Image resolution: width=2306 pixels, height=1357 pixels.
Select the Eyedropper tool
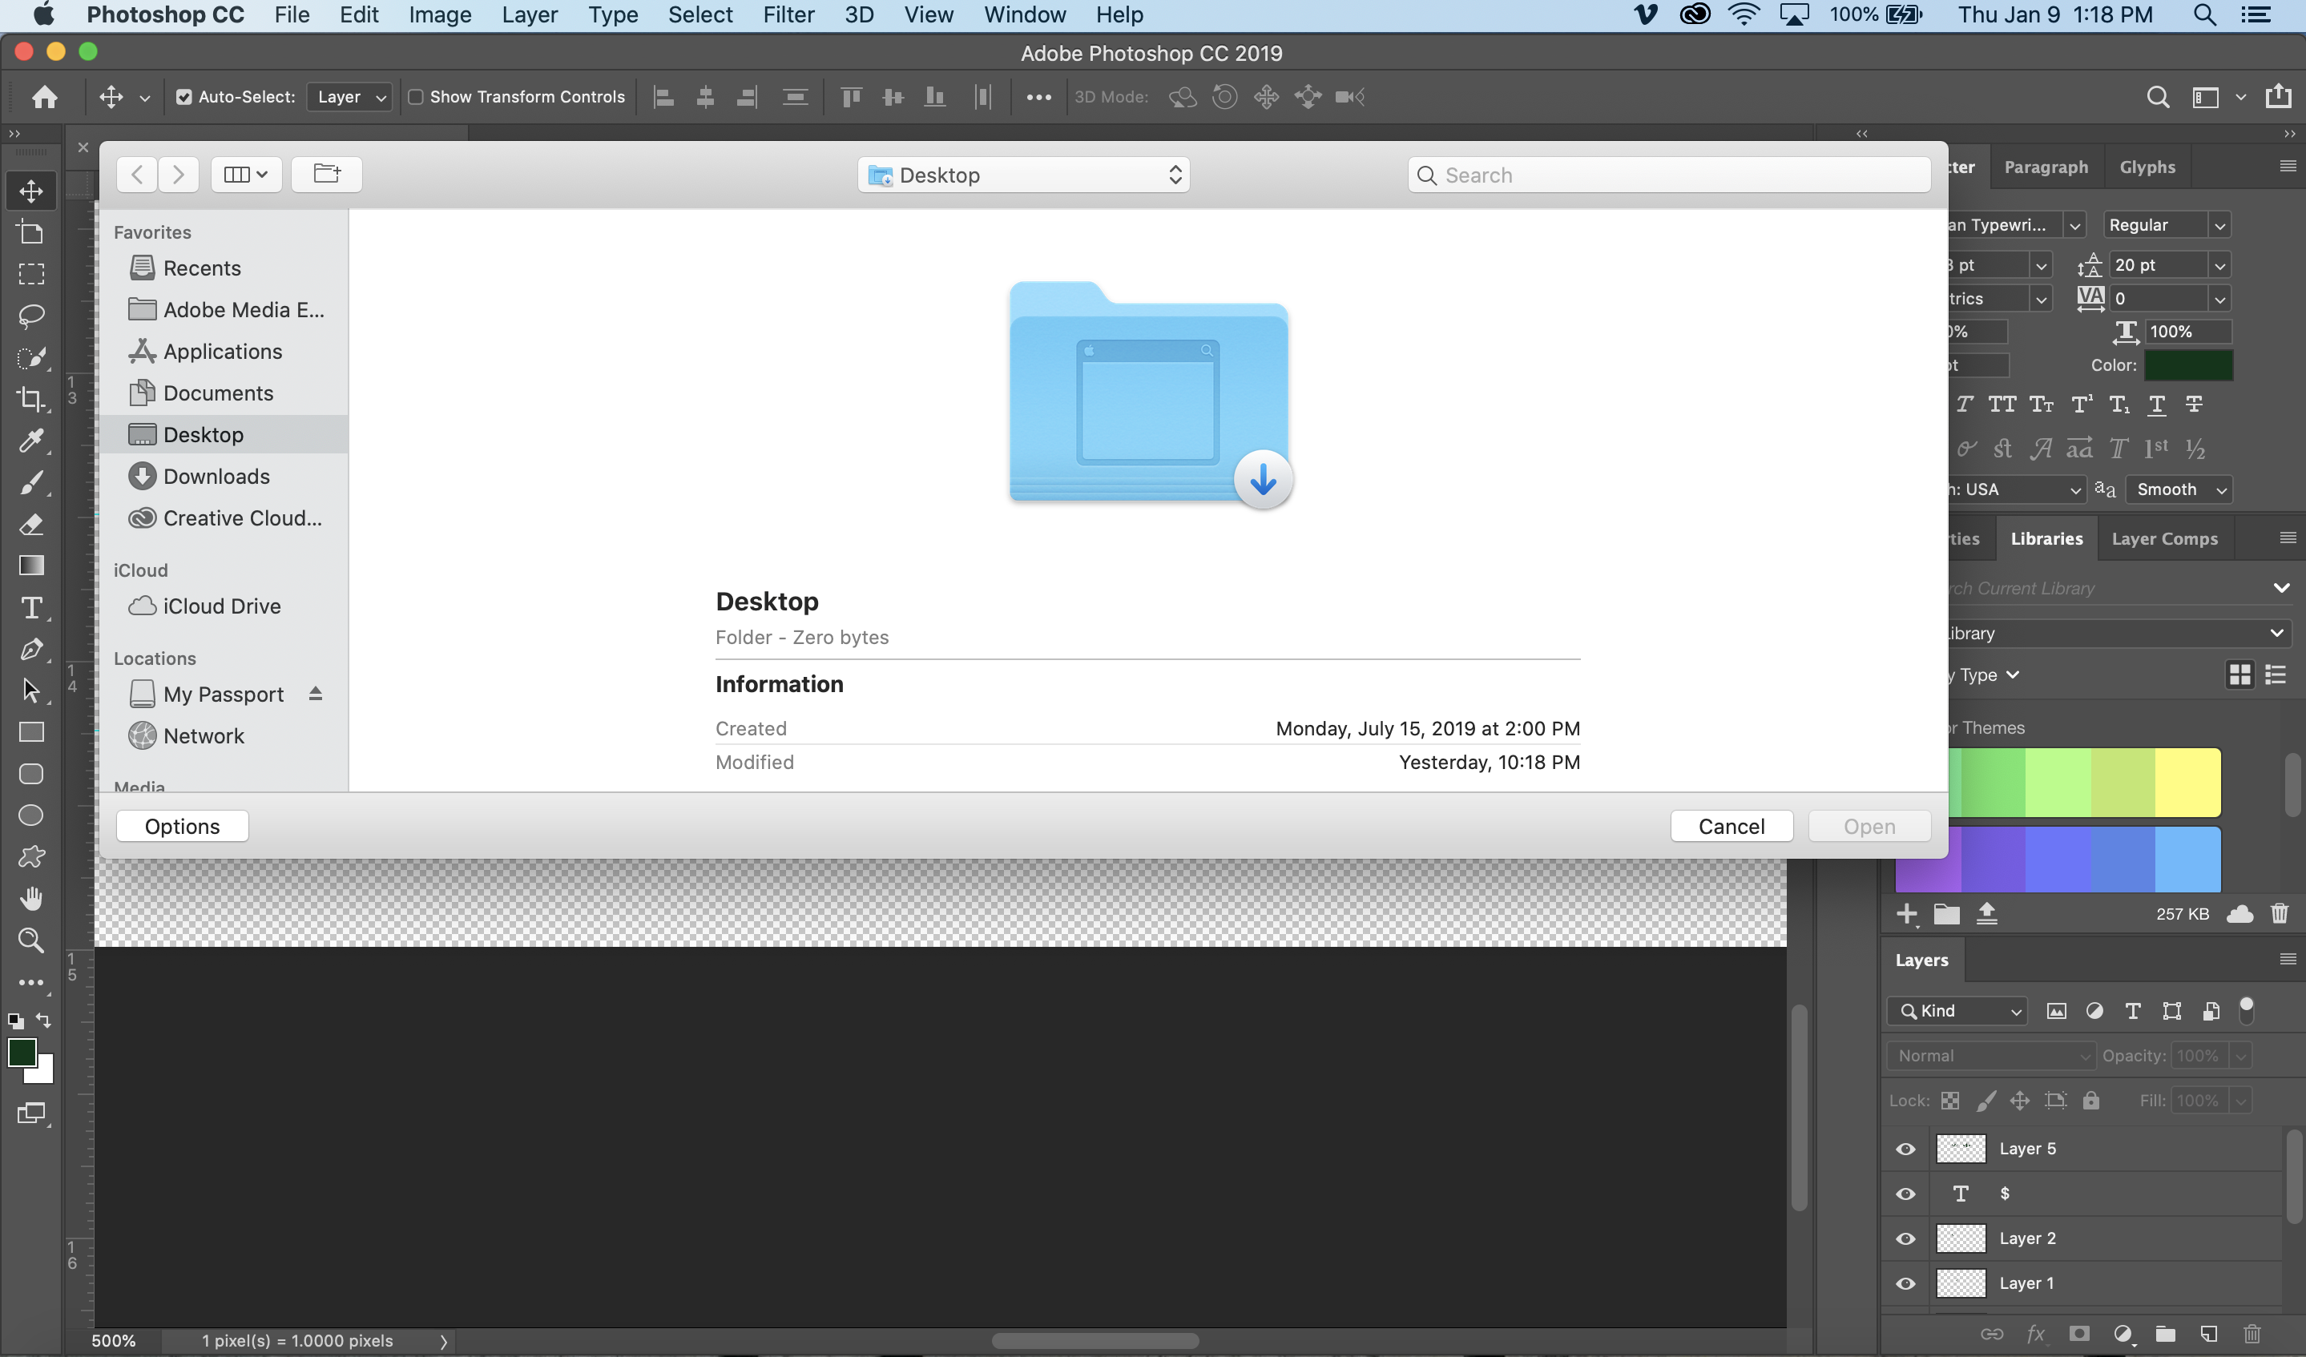coord(31,441)
